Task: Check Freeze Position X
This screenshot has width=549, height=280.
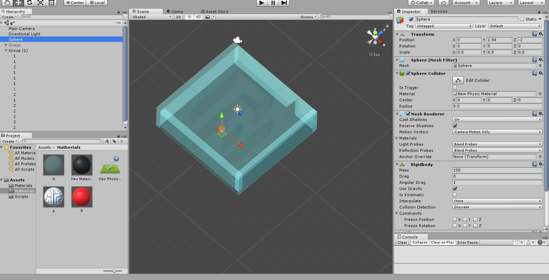Action: point(455,220)
